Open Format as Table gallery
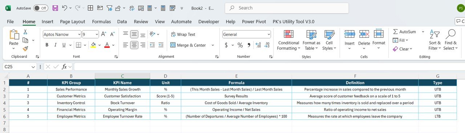 (x=311, y=40)
